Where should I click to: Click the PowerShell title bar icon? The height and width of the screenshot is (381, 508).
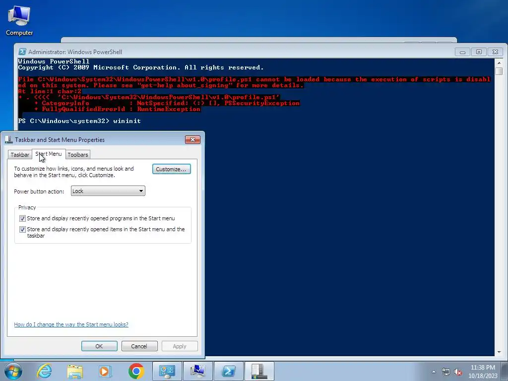[22, 52]
